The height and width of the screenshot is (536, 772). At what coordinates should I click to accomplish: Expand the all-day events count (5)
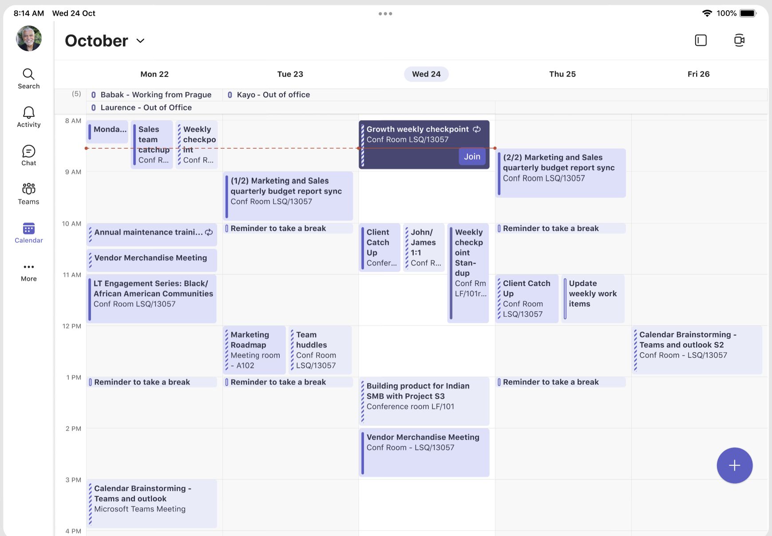76,94
